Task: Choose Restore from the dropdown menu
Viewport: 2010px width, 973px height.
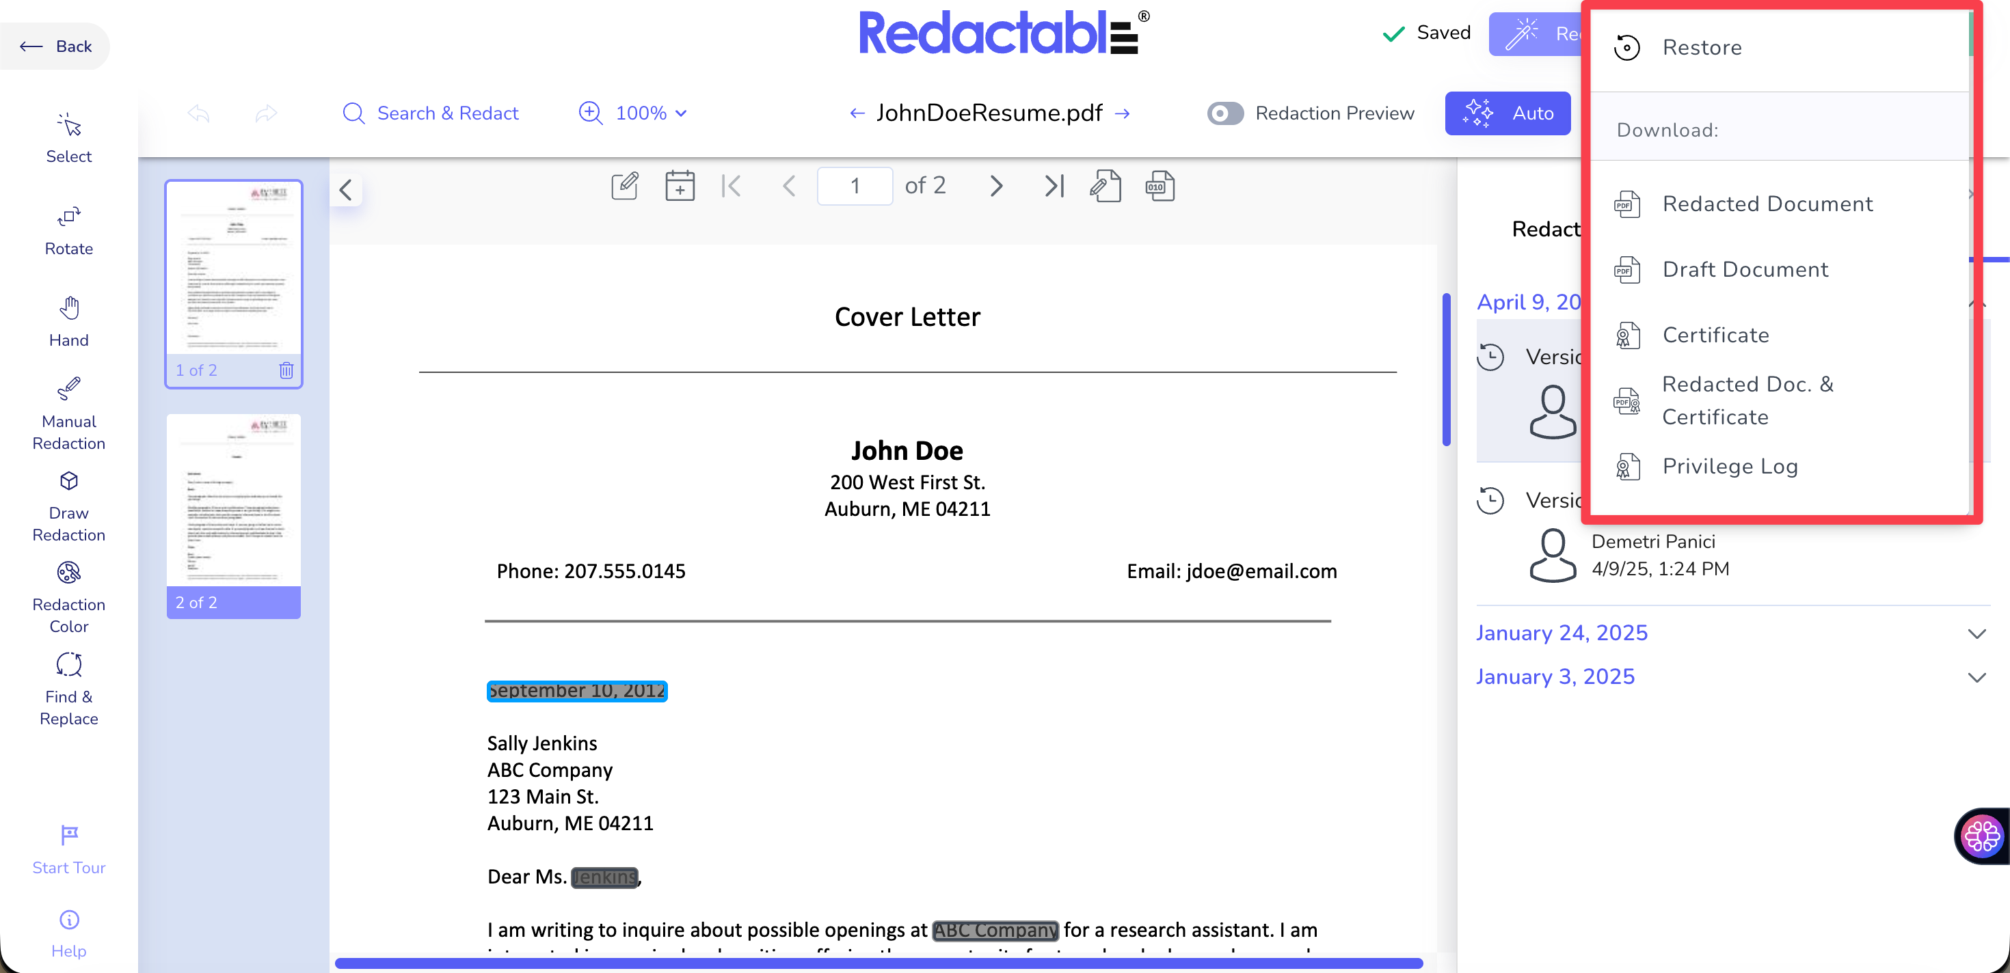Action: [x=1780, y=48]
